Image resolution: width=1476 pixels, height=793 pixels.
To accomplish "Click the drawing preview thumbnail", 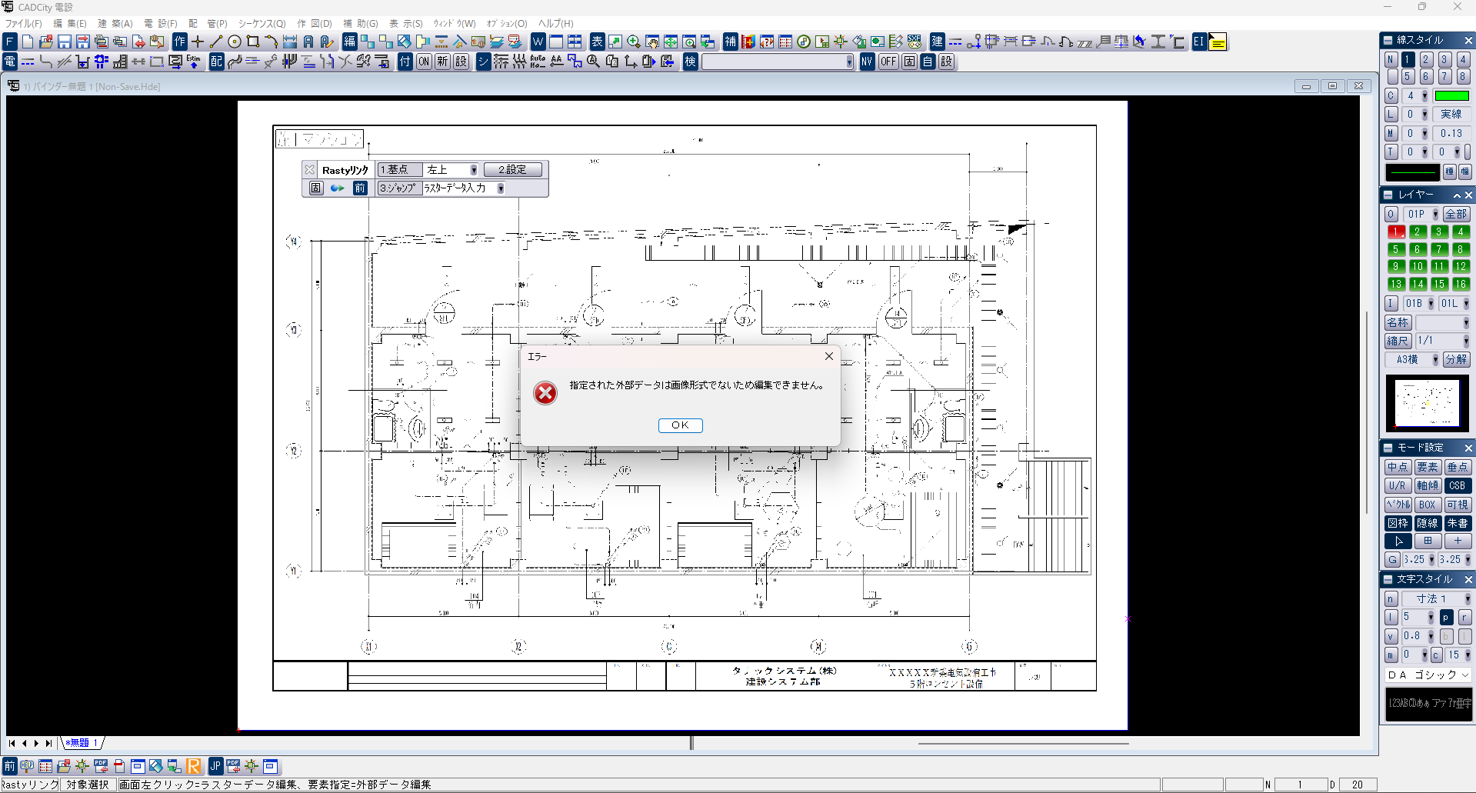I will click(x=1427, y=403).
